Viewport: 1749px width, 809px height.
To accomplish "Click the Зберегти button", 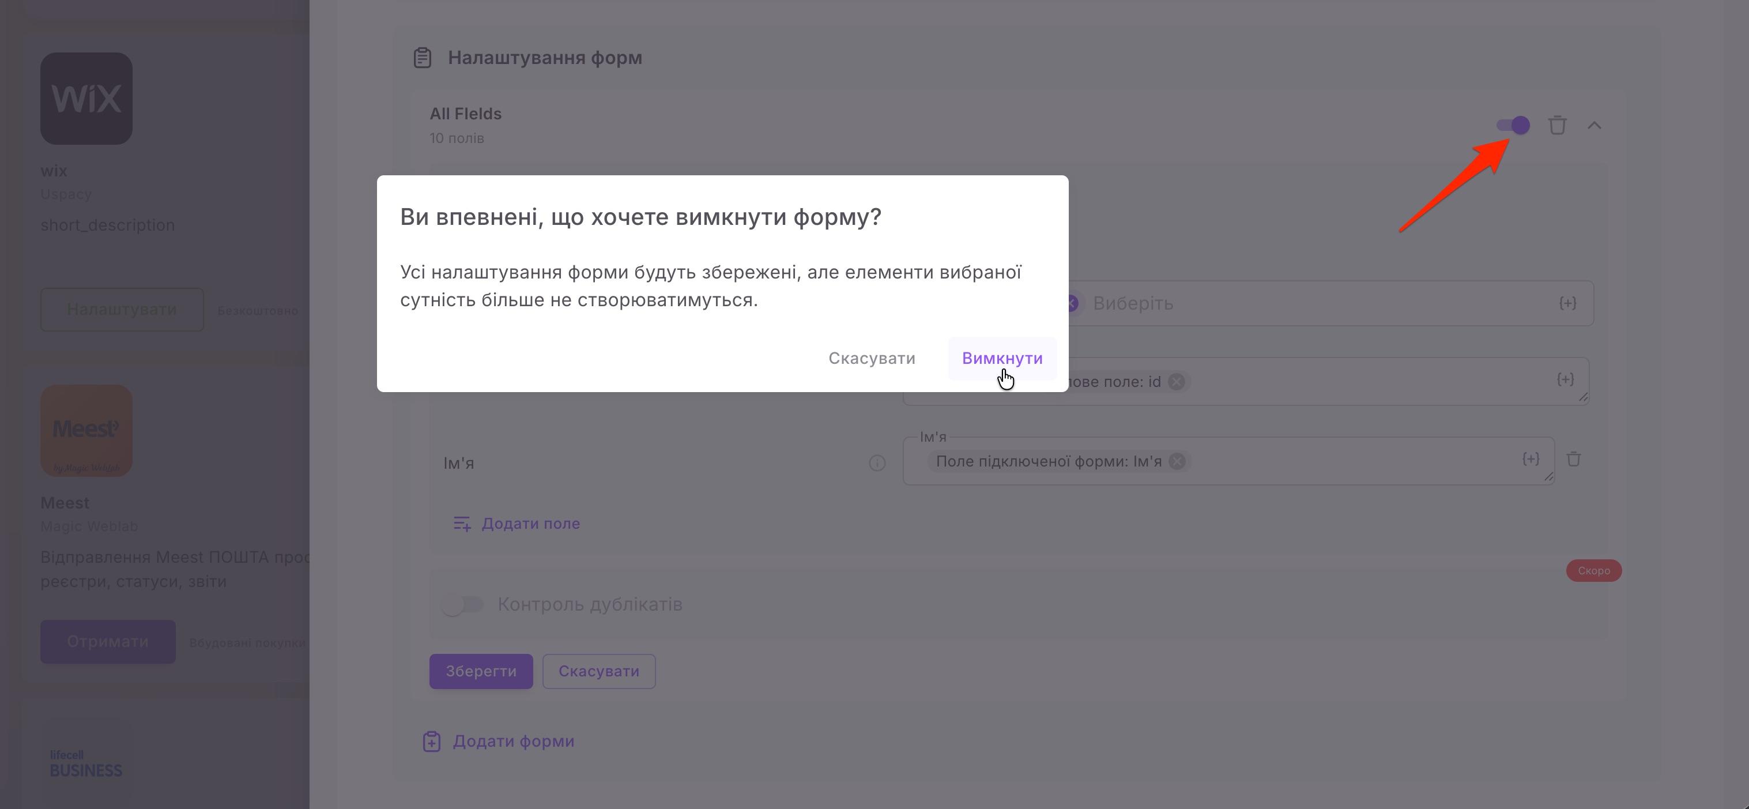I will pyautogui.click(x=481, y=671).
